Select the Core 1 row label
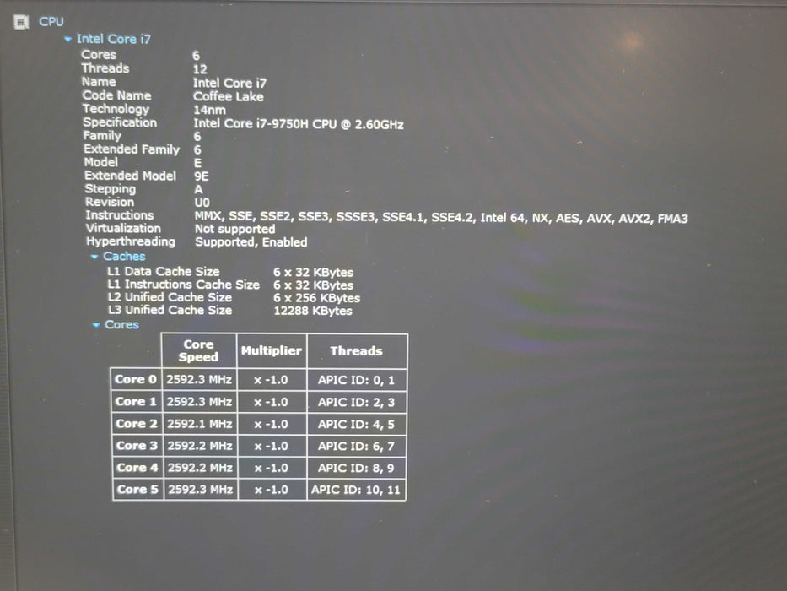The width and height of the screenshot is (787, 591). [x=136, y=402]
